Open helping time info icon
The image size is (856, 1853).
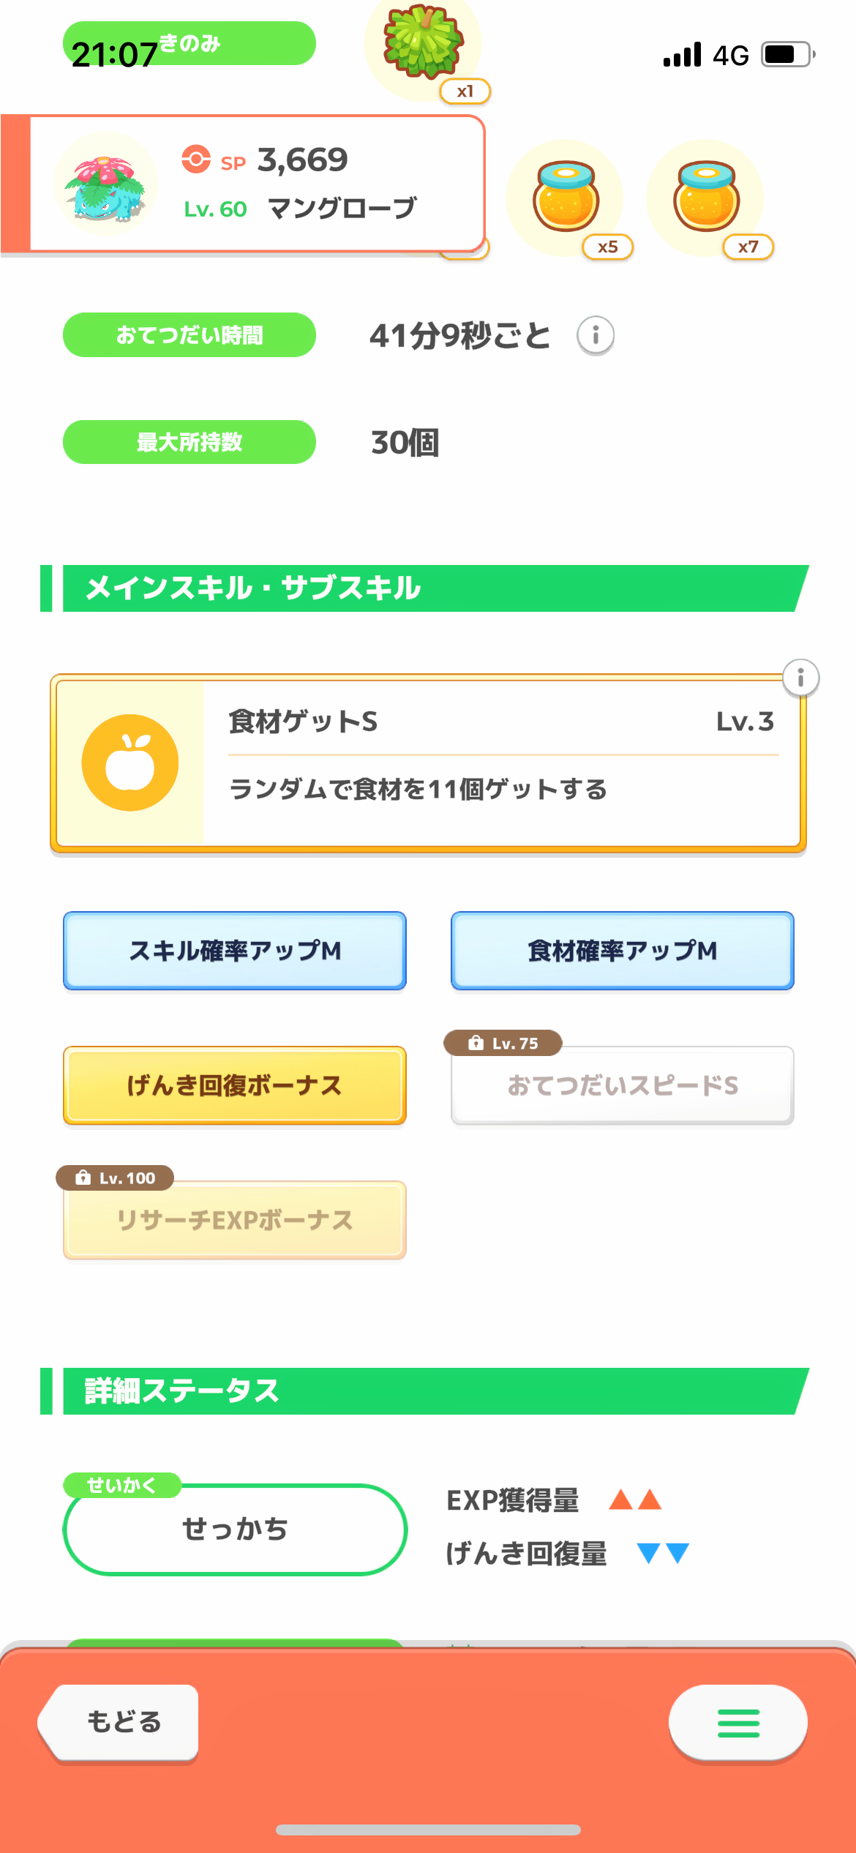click(596, 336)
